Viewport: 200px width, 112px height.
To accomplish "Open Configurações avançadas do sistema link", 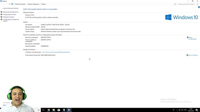I will 11,20.
